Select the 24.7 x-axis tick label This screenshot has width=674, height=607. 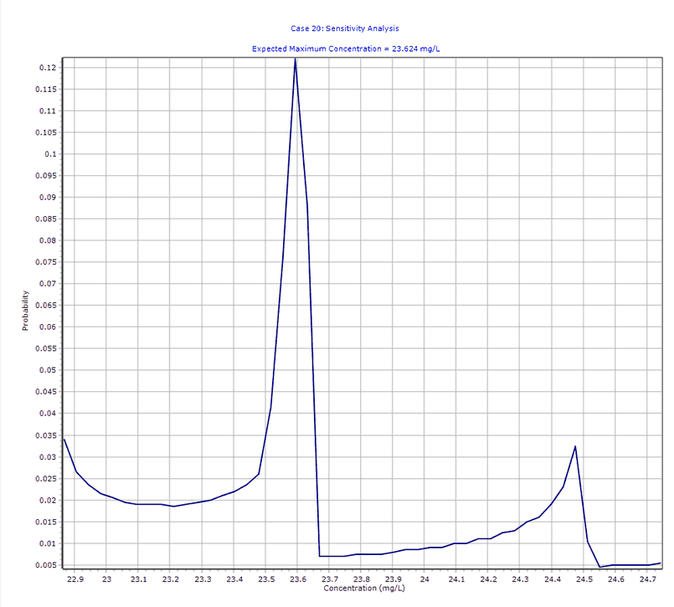pos(648,579)
